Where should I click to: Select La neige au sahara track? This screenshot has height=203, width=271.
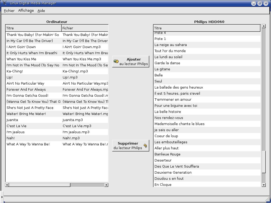point(171,45)
